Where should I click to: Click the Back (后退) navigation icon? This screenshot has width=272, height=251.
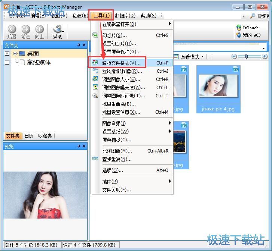tap(12, 29)
